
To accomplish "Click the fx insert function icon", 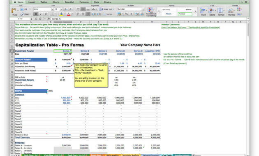I will tap(49, 19).
